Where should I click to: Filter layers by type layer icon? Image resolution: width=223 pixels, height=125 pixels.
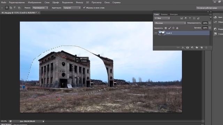pyautogui.click(x=190, y=18)
